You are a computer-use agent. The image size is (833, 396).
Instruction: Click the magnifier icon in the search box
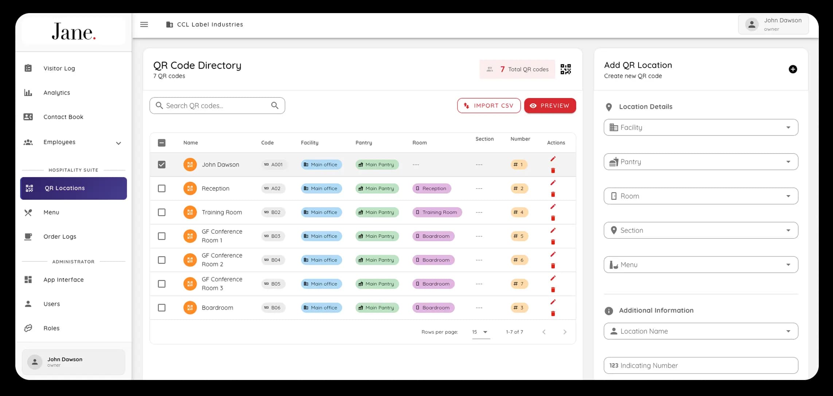coord(275,106)
